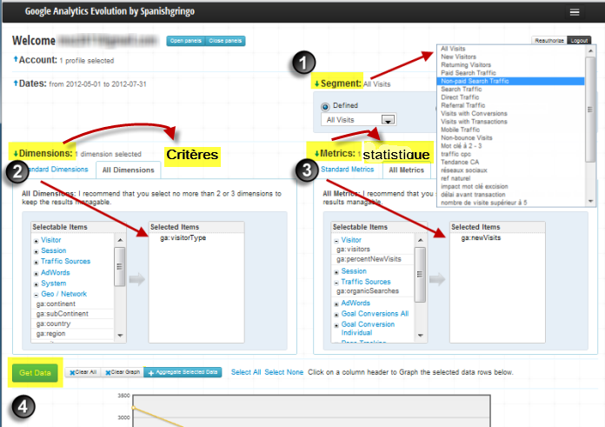Click the segment list scroll-up arrow

pyautogui.click(x=590, y=50)
